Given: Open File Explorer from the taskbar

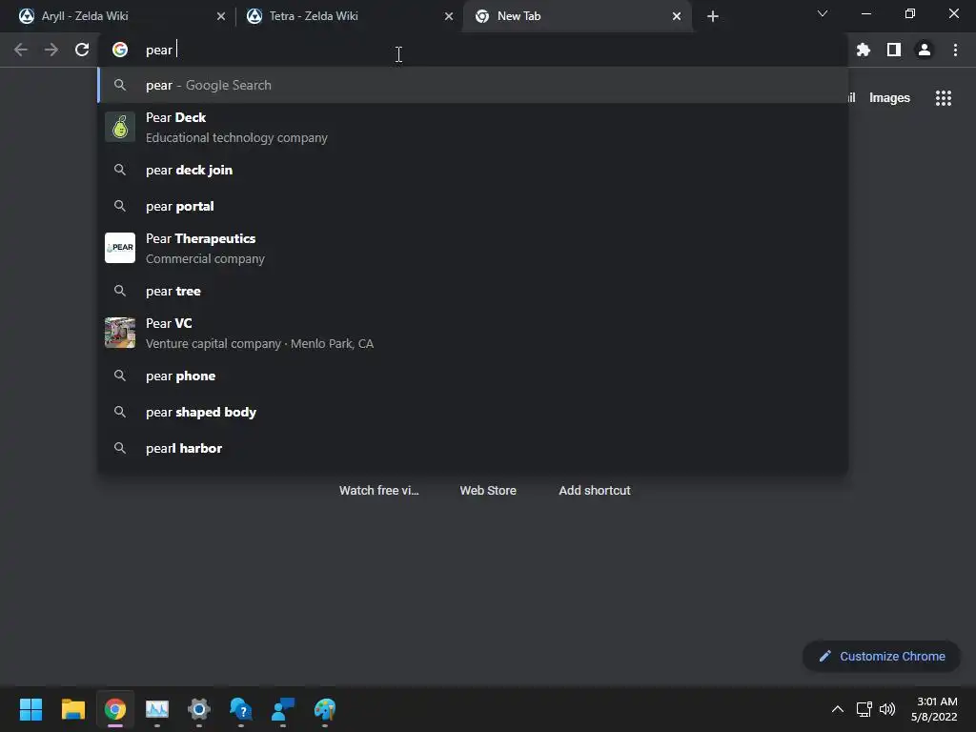Looking at the screenshot, I should click(72, 709).
